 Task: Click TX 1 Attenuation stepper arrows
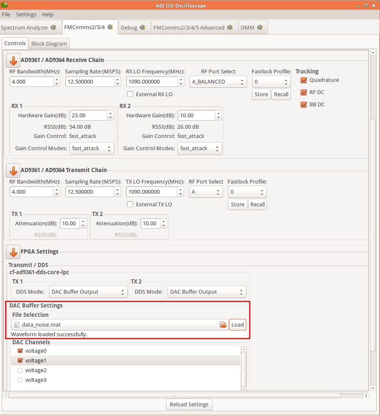coord(83,223)
